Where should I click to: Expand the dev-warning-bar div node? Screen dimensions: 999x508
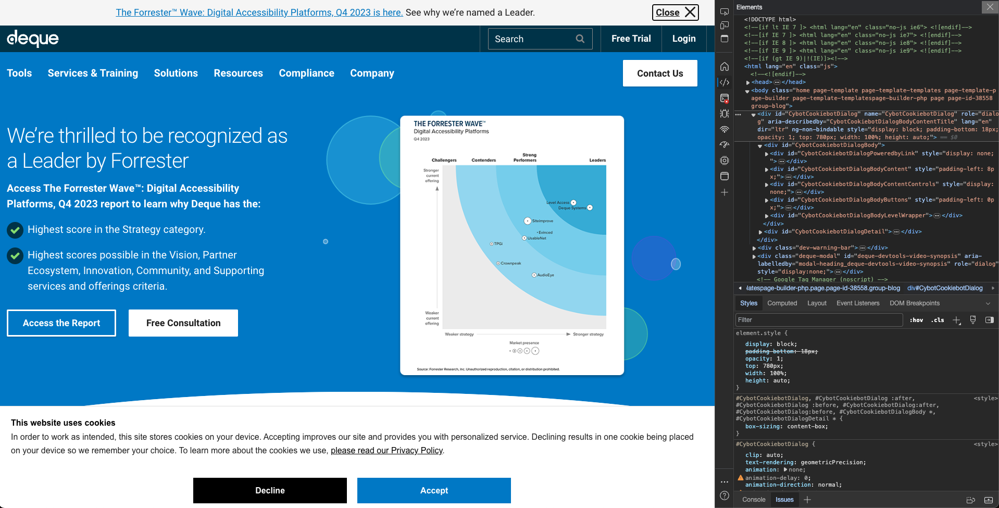tap(754, 248)
